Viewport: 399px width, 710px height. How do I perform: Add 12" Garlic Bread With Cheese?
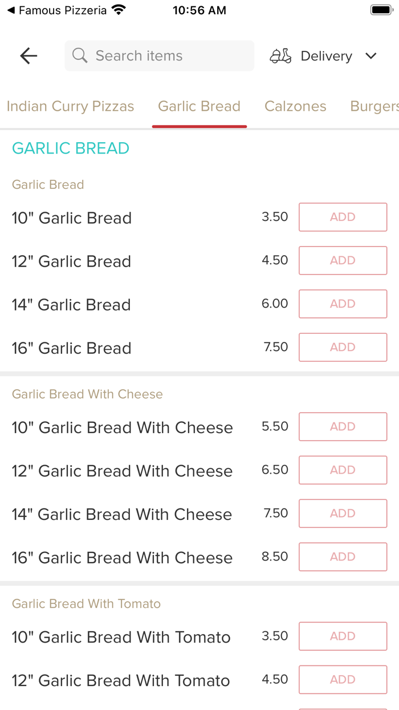(343, 470)
